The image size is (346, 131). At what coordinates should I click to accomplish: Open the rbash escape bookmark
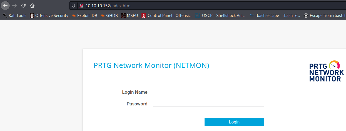[275, 16]
